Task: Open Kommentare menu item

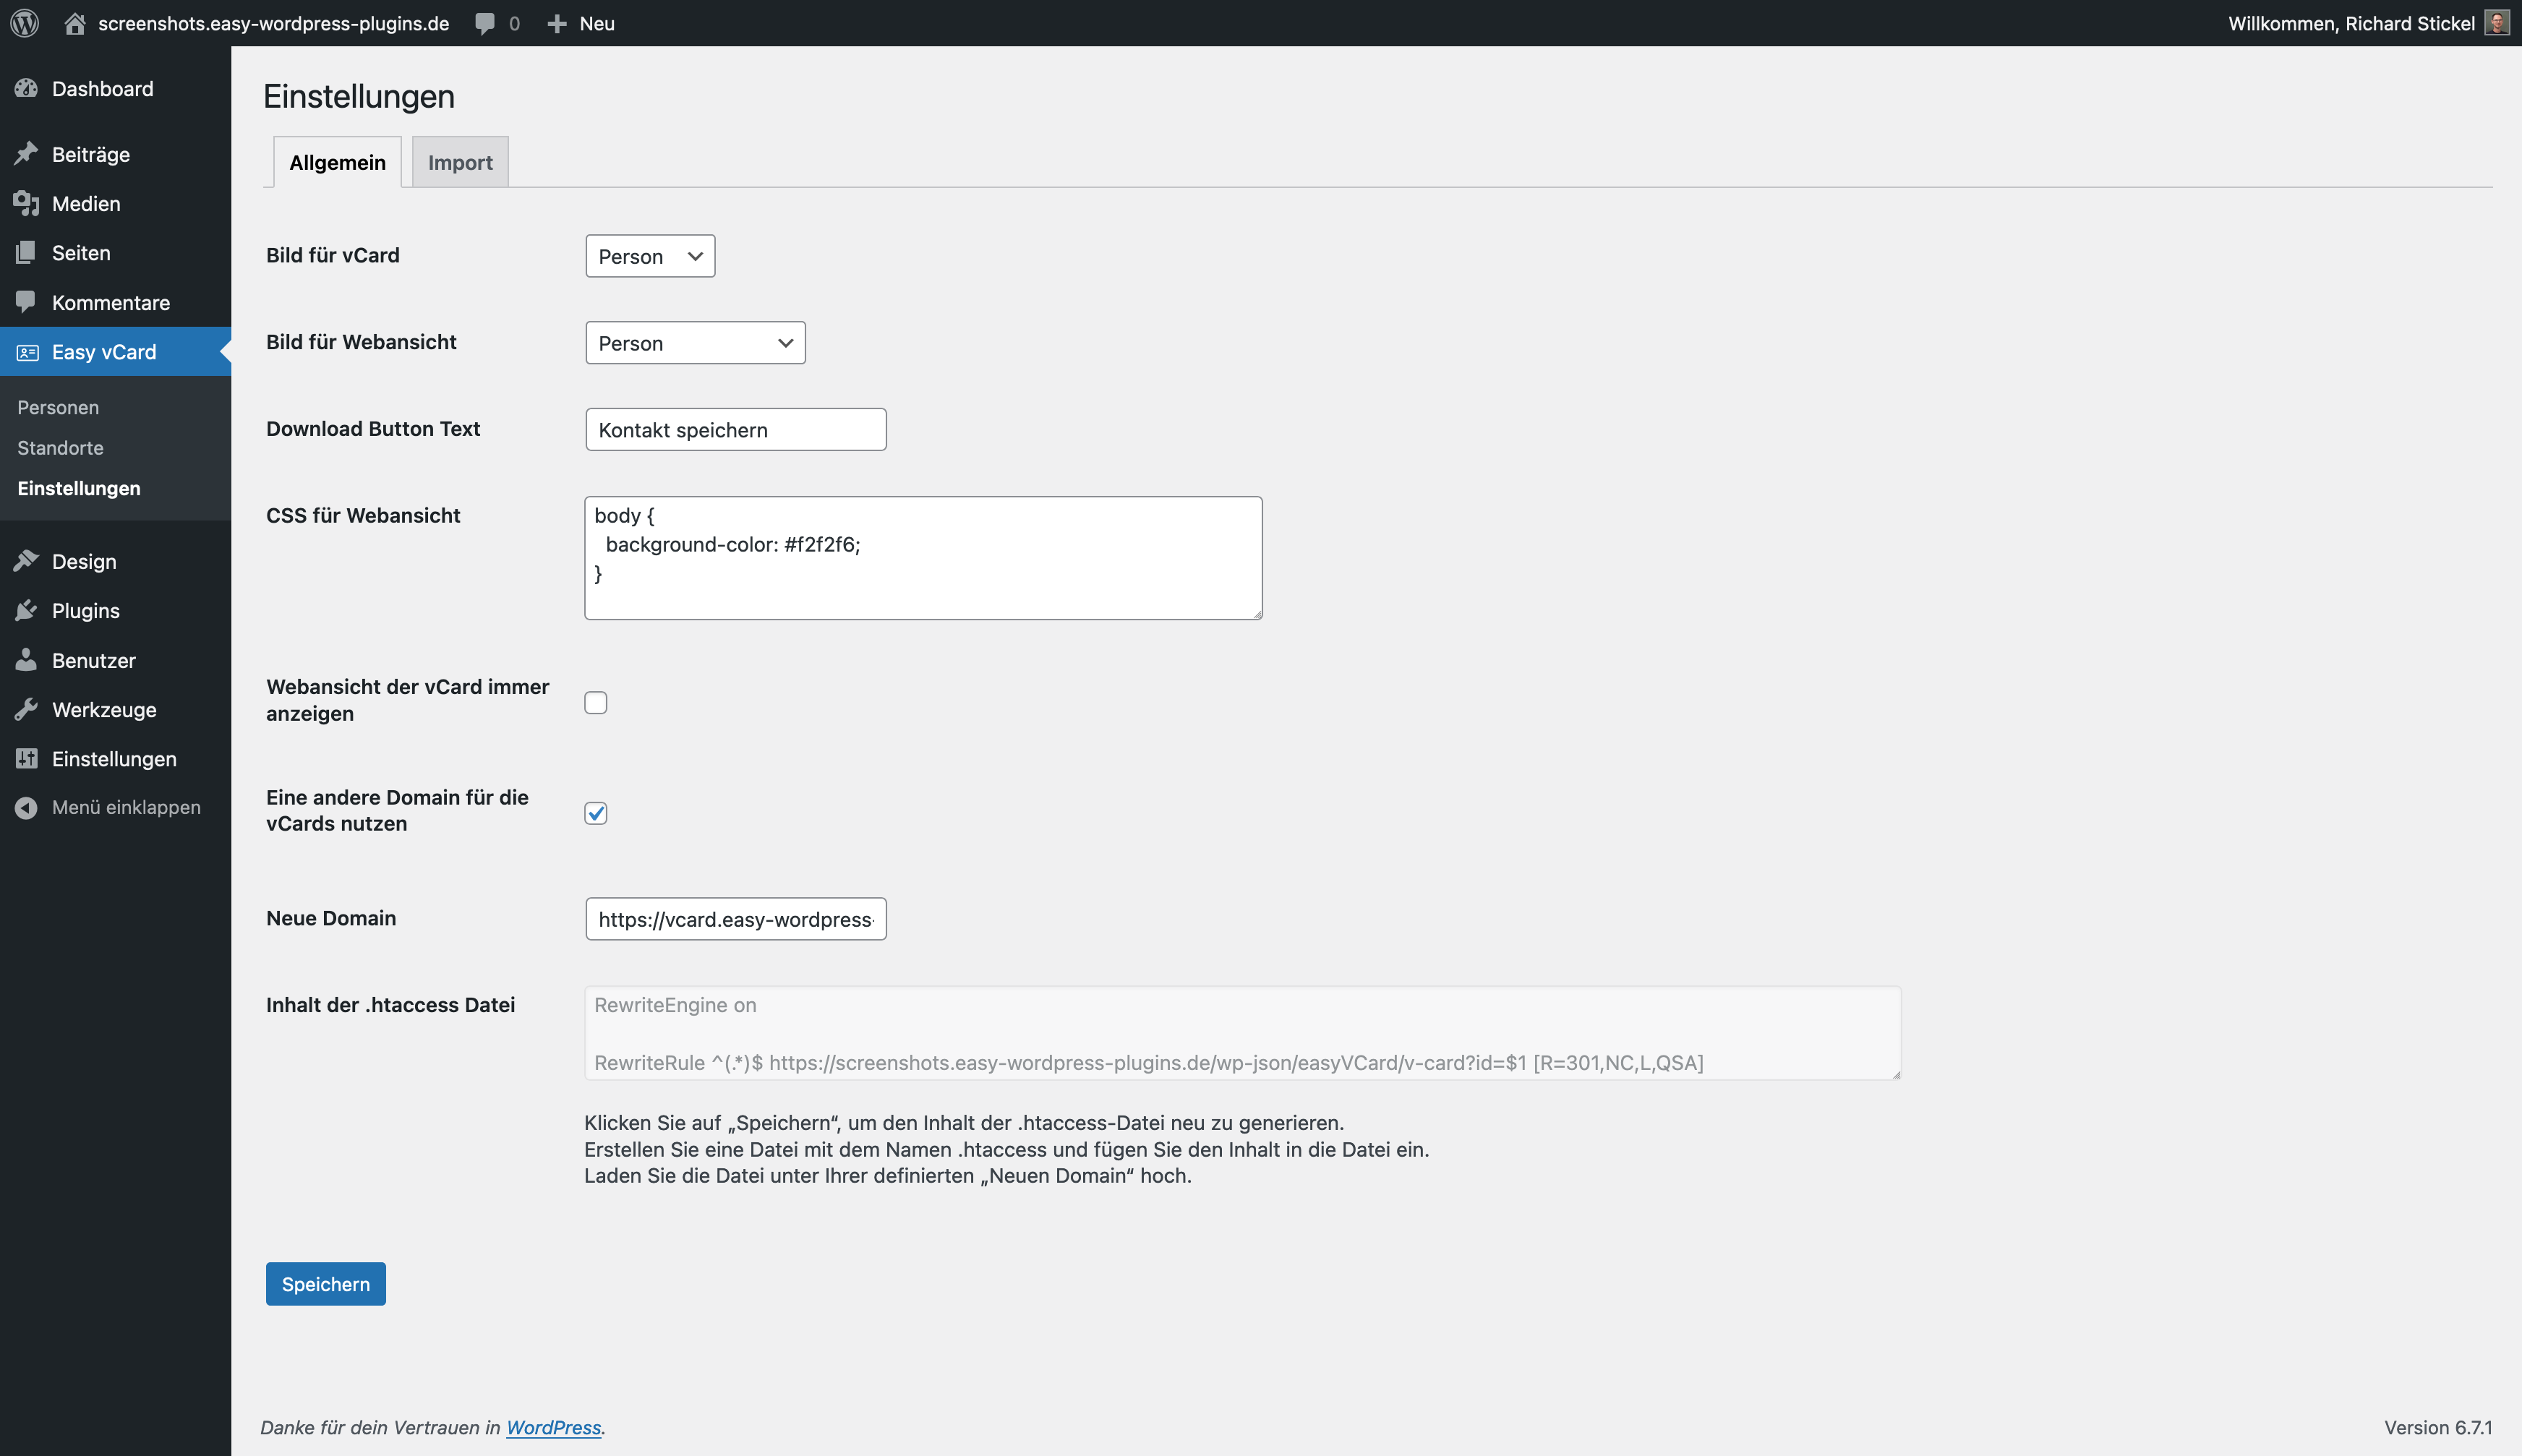Action: tap(115, 302)
